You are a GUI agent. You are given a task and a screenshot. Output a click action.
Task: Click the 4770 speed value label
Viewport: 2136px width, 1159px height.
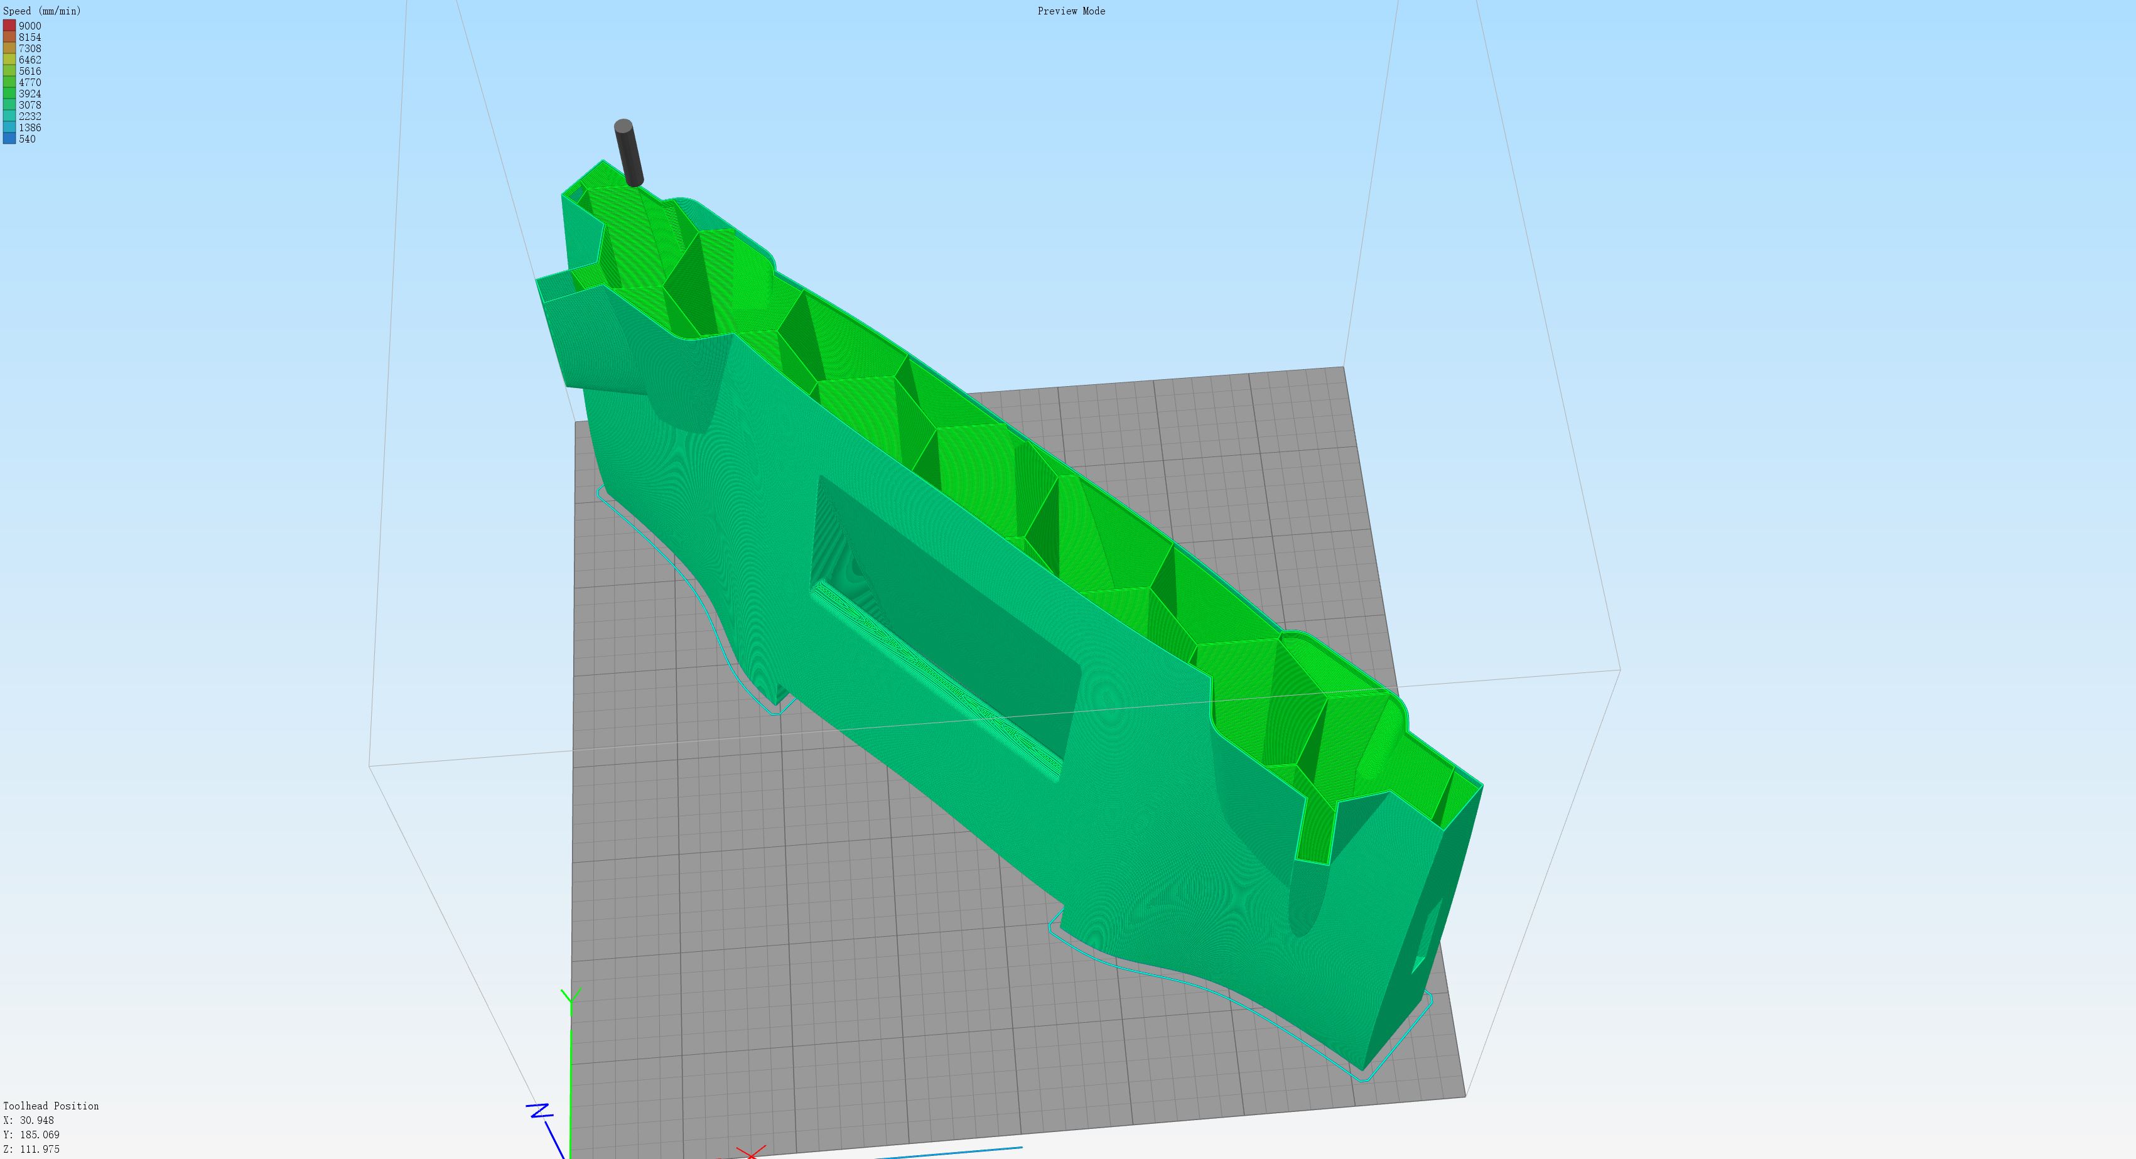click(30, 82)
